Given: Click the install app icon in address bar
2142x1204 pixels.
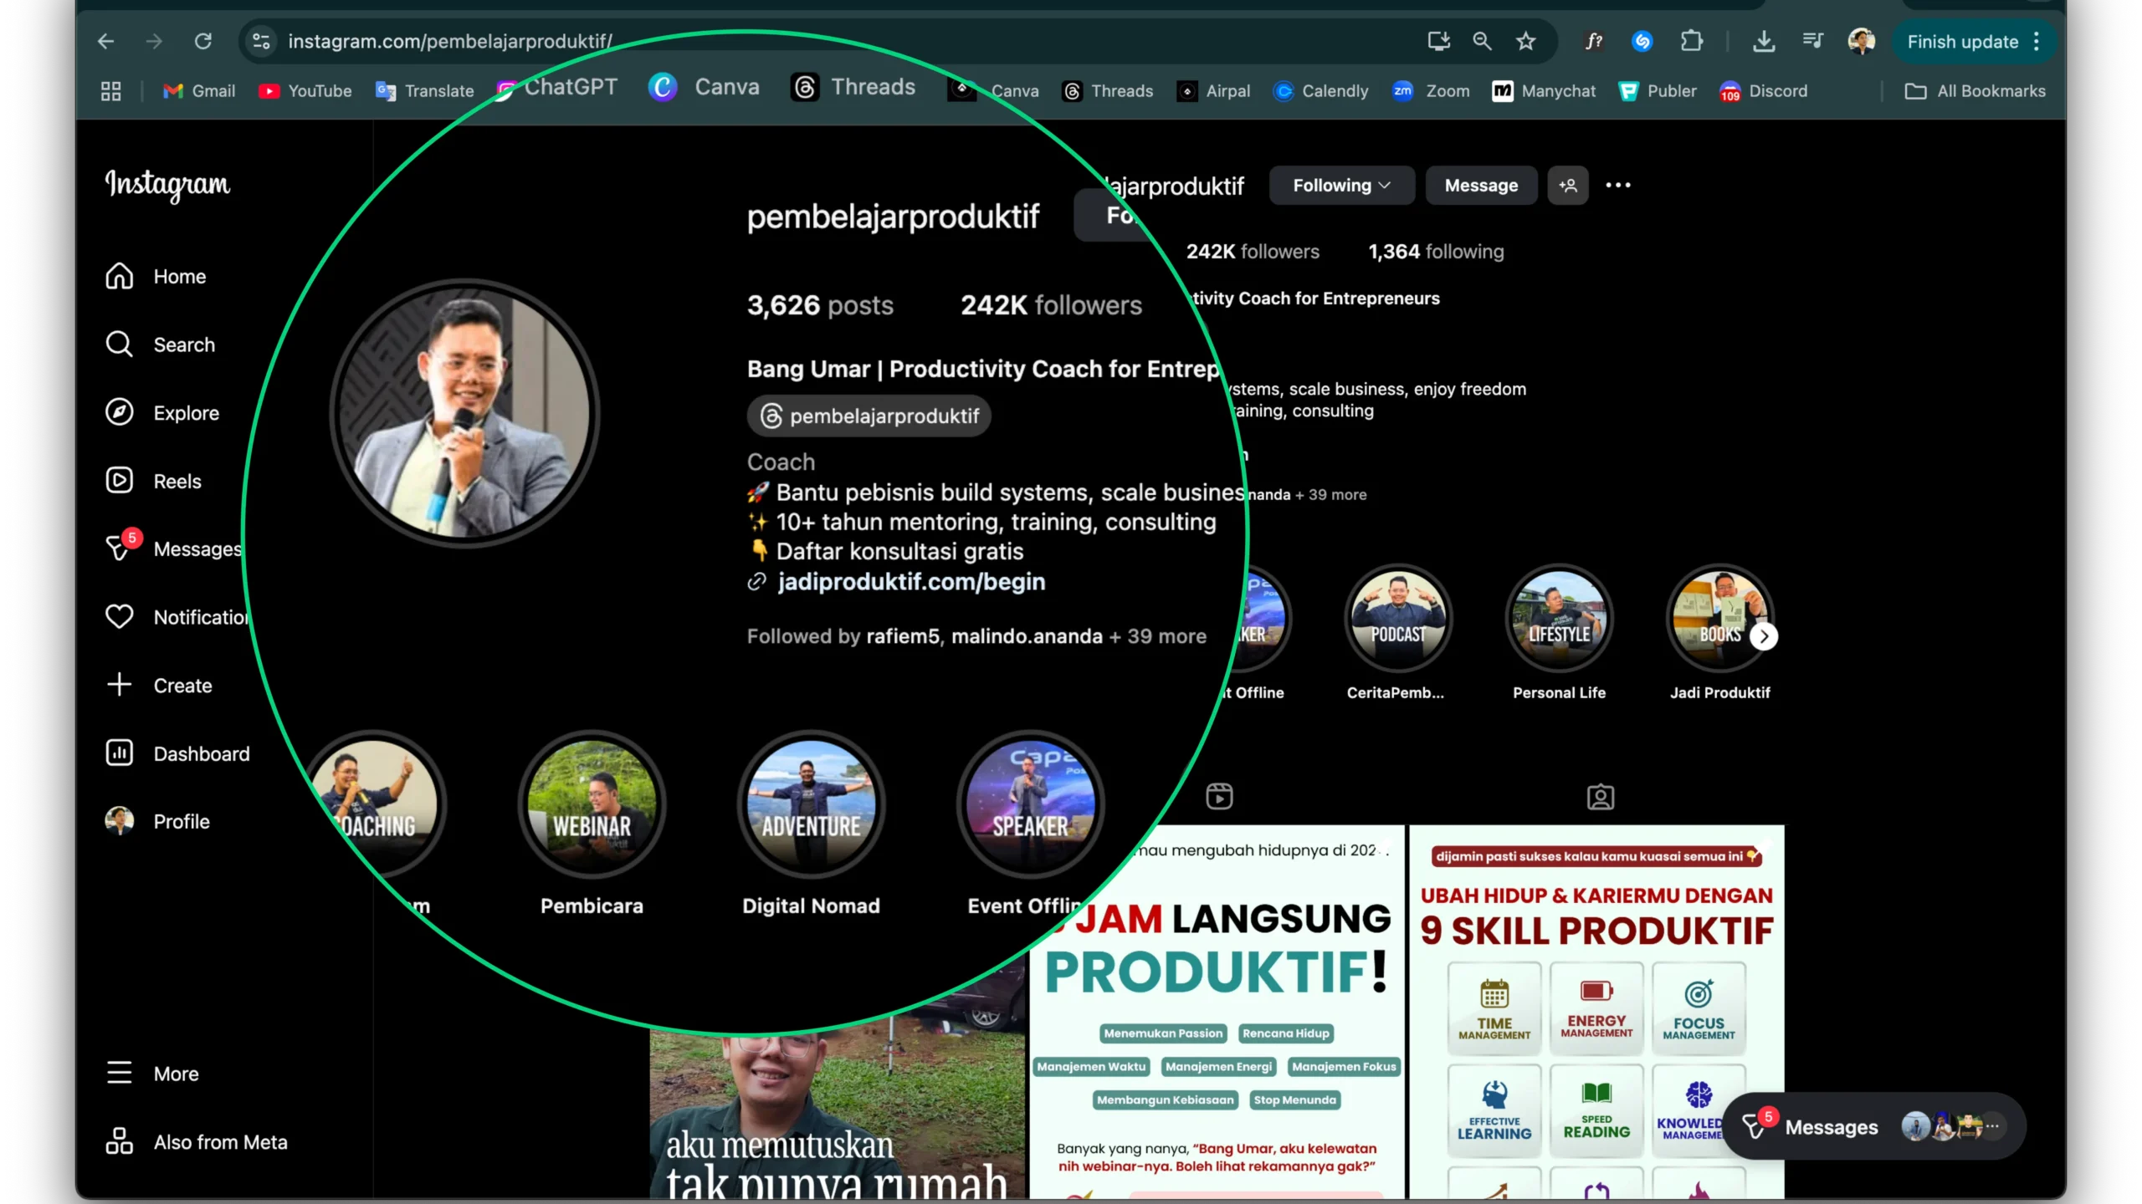Looking at the screenshot, I should 1438,41.
